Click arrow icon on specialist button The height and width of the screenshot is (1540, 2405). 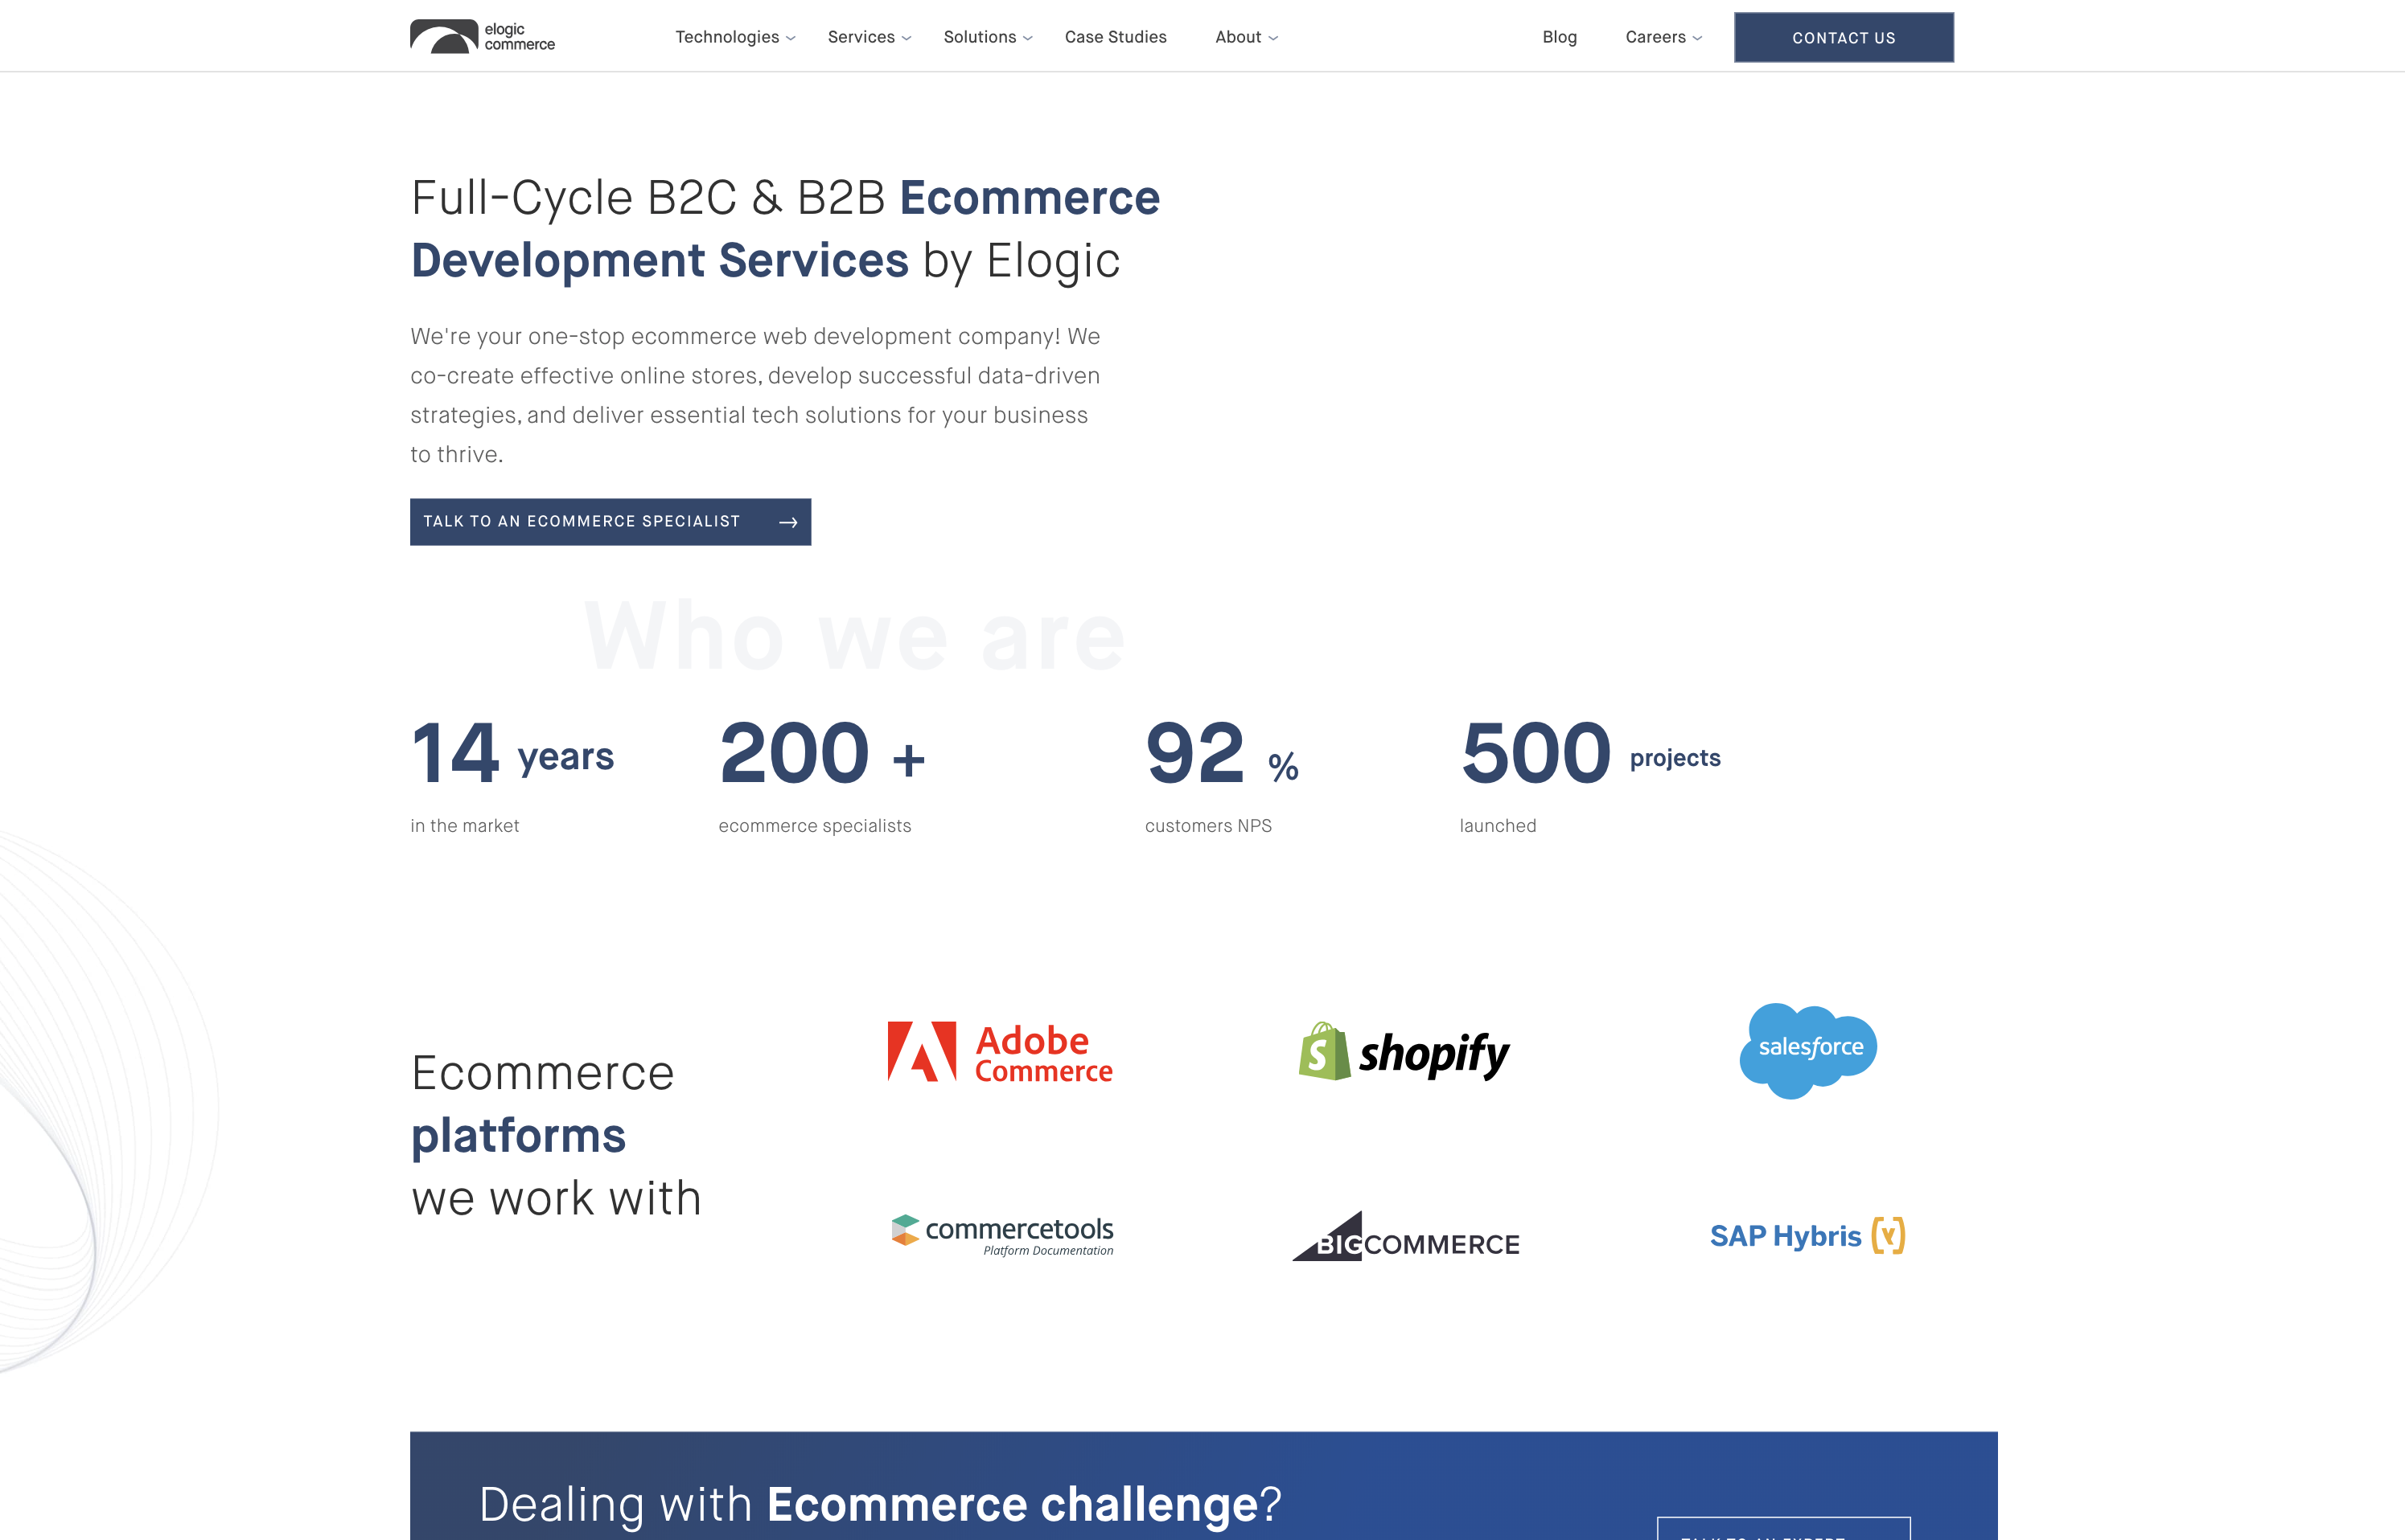pyautogui.click(x=788, y=522)
